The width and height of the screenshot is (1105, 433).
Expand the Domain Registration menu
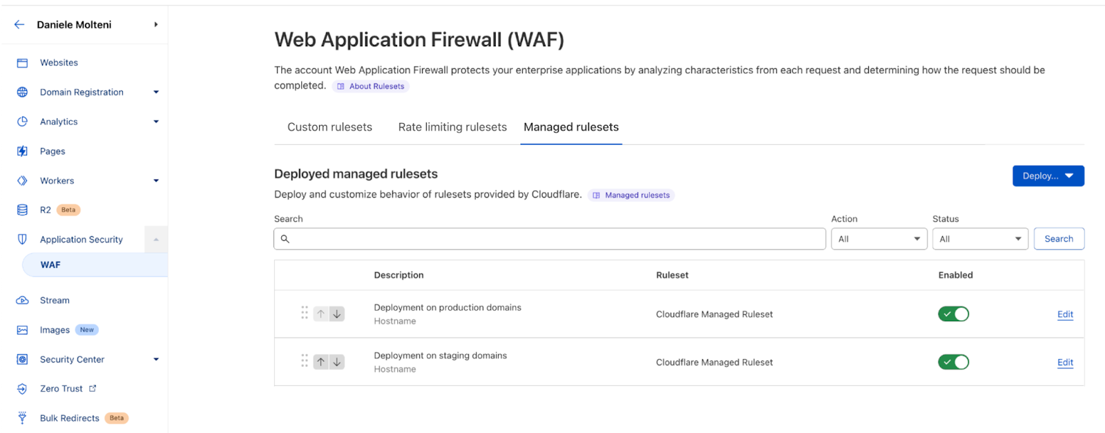pyautogui.click(x=156, y=92)
